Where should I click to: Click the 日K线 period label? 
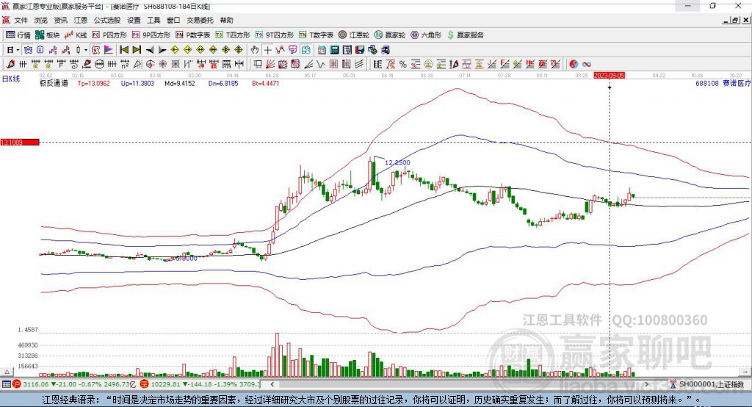pos(11,79)
